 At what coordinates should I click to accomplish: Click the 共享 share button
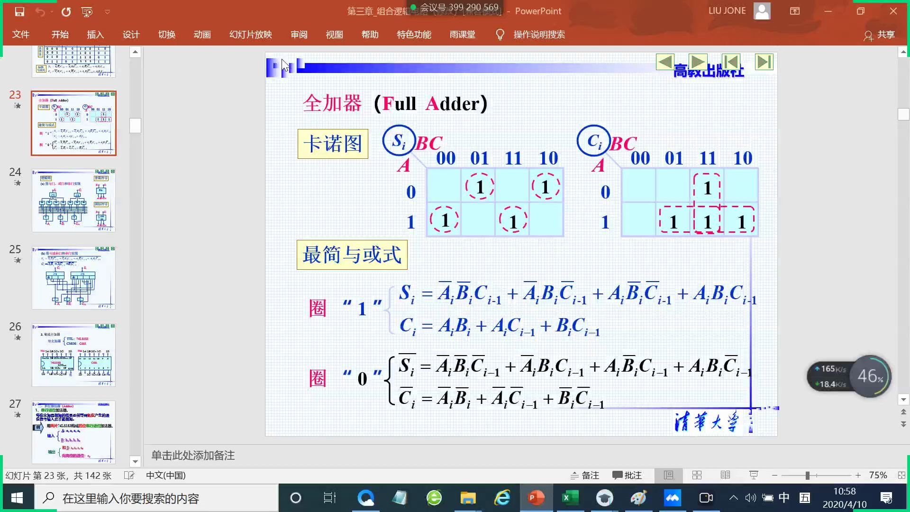(881, 34)
